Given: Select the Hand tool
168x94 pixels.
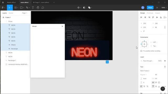Looking at the screenshot, I should 38,8.
